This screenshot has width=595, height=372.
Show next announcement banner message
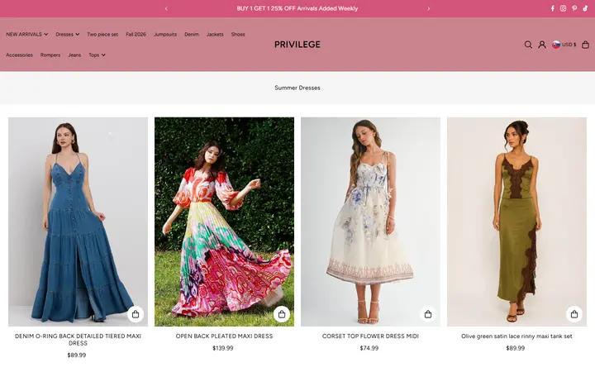point(429,8)
